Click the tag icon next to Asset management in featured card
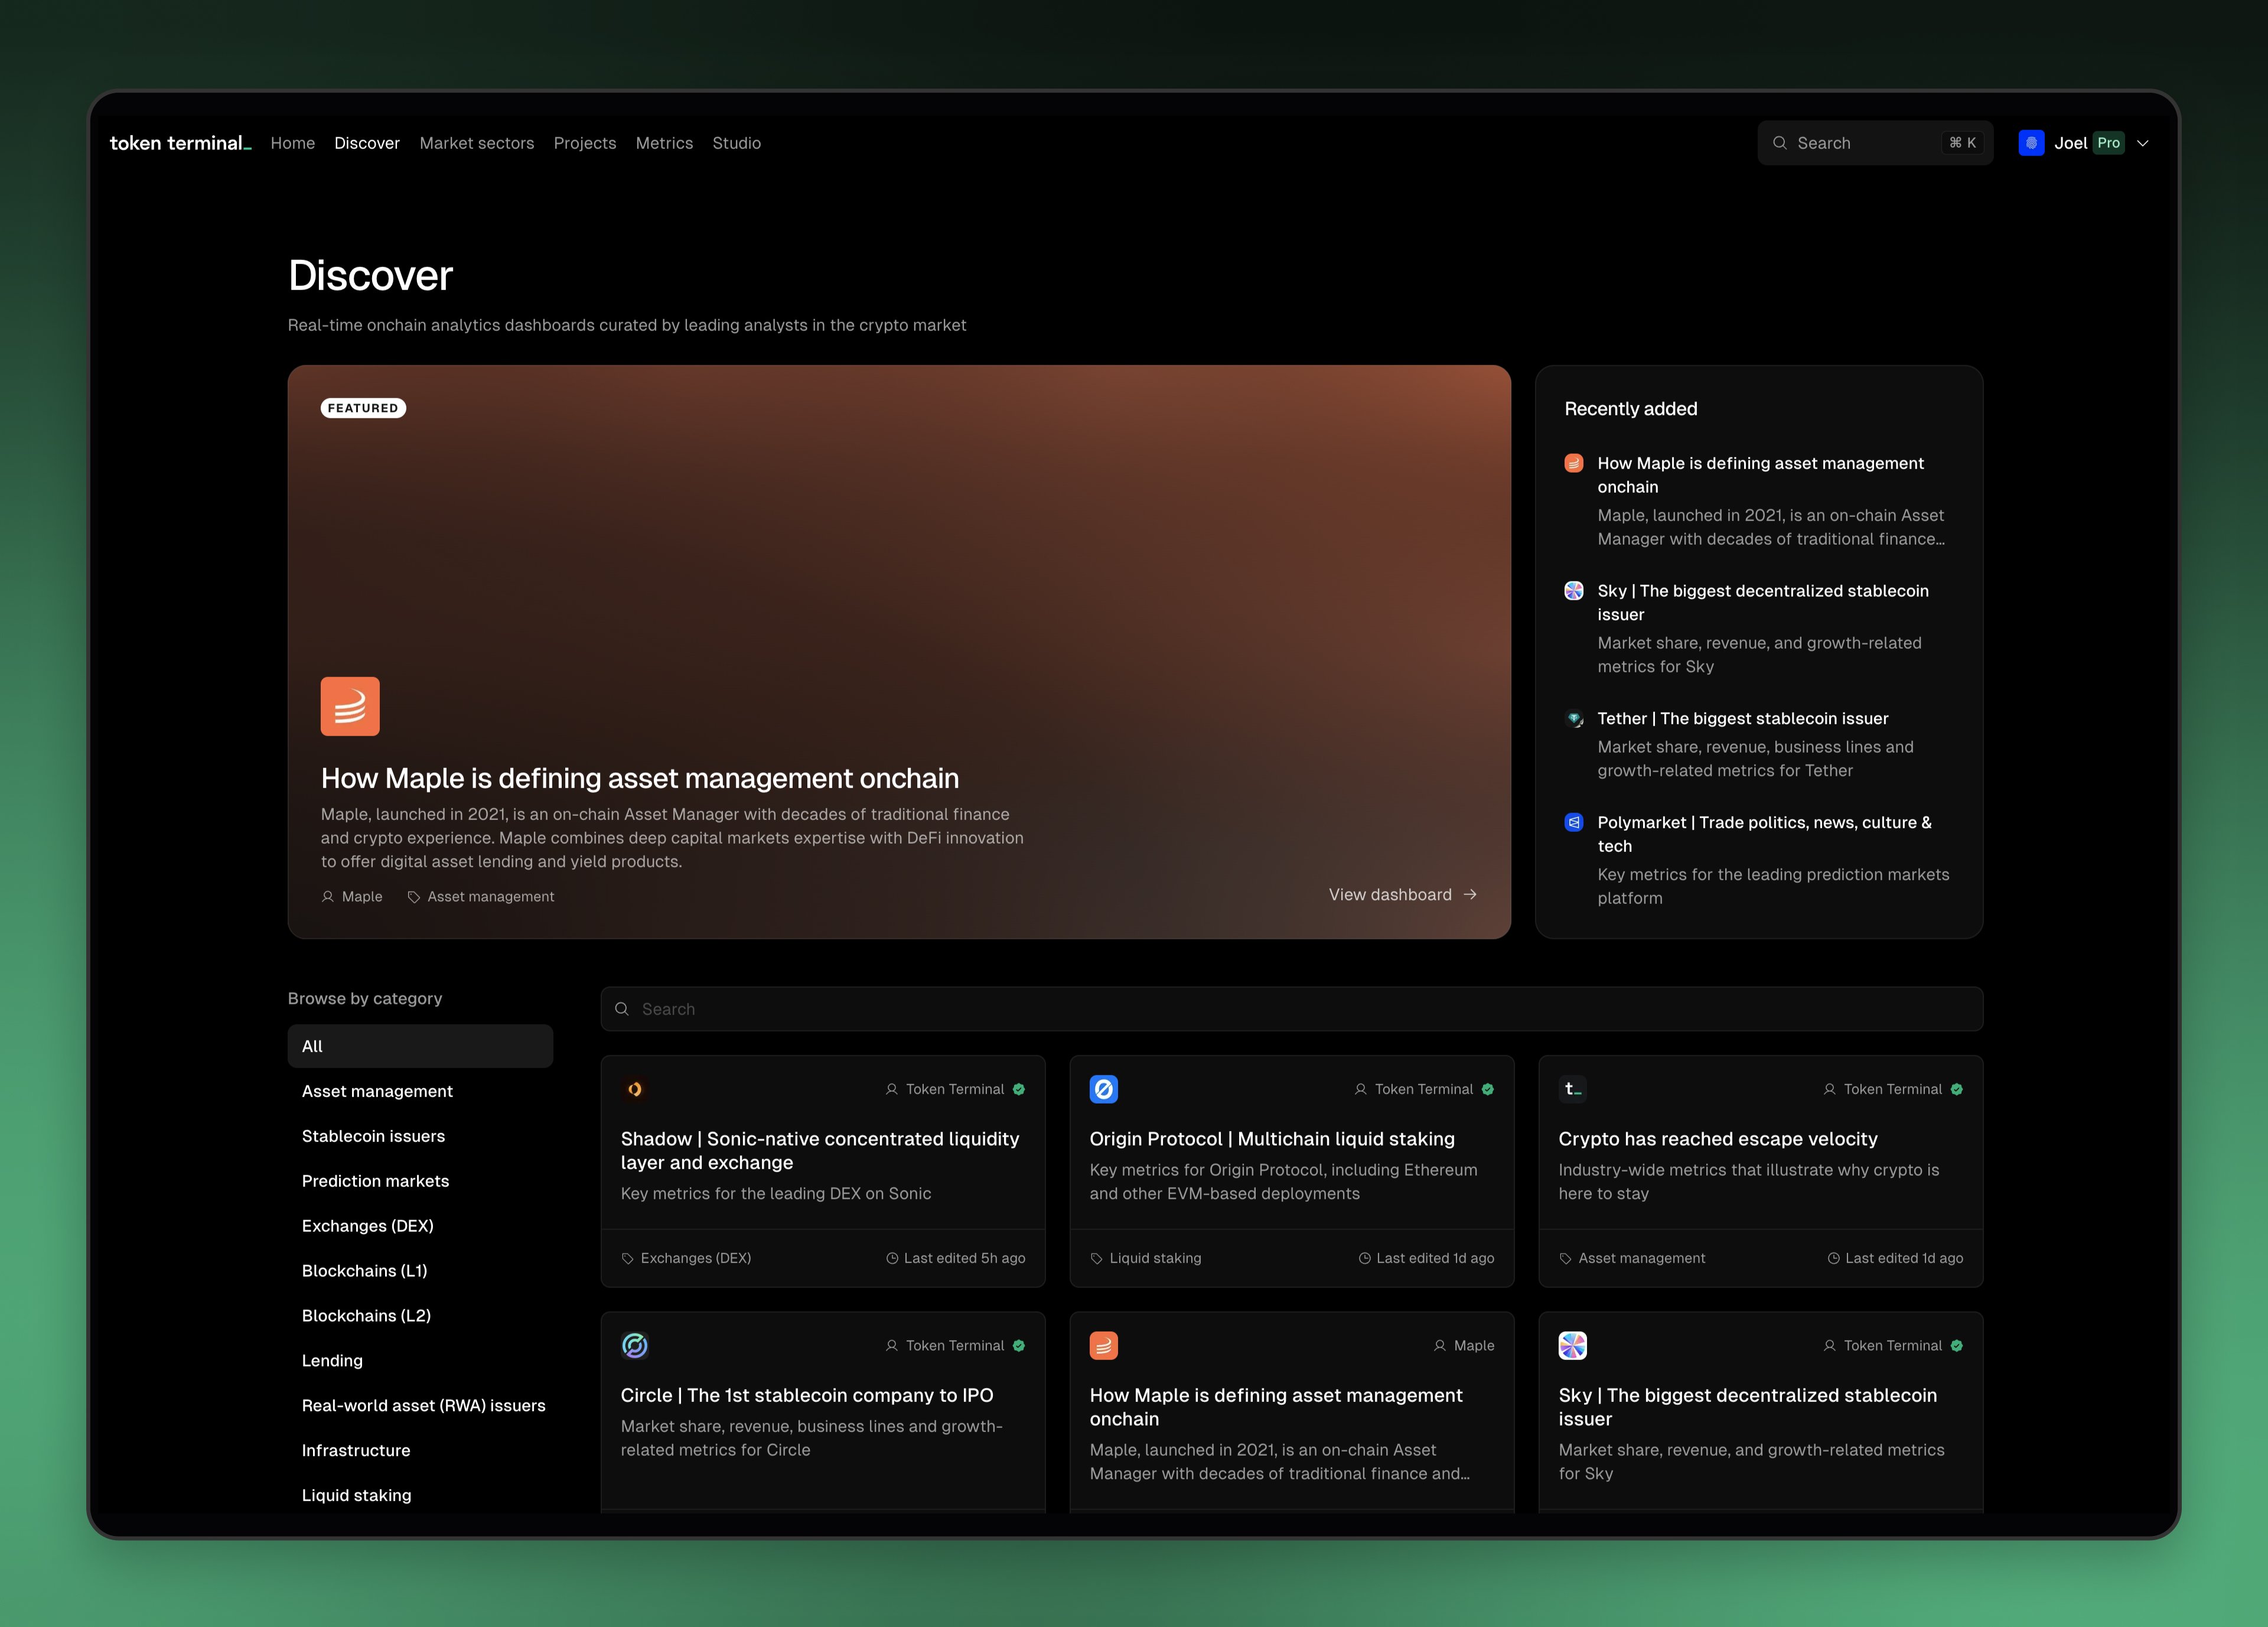The image size is (2268, 1627). coord(414,897)
